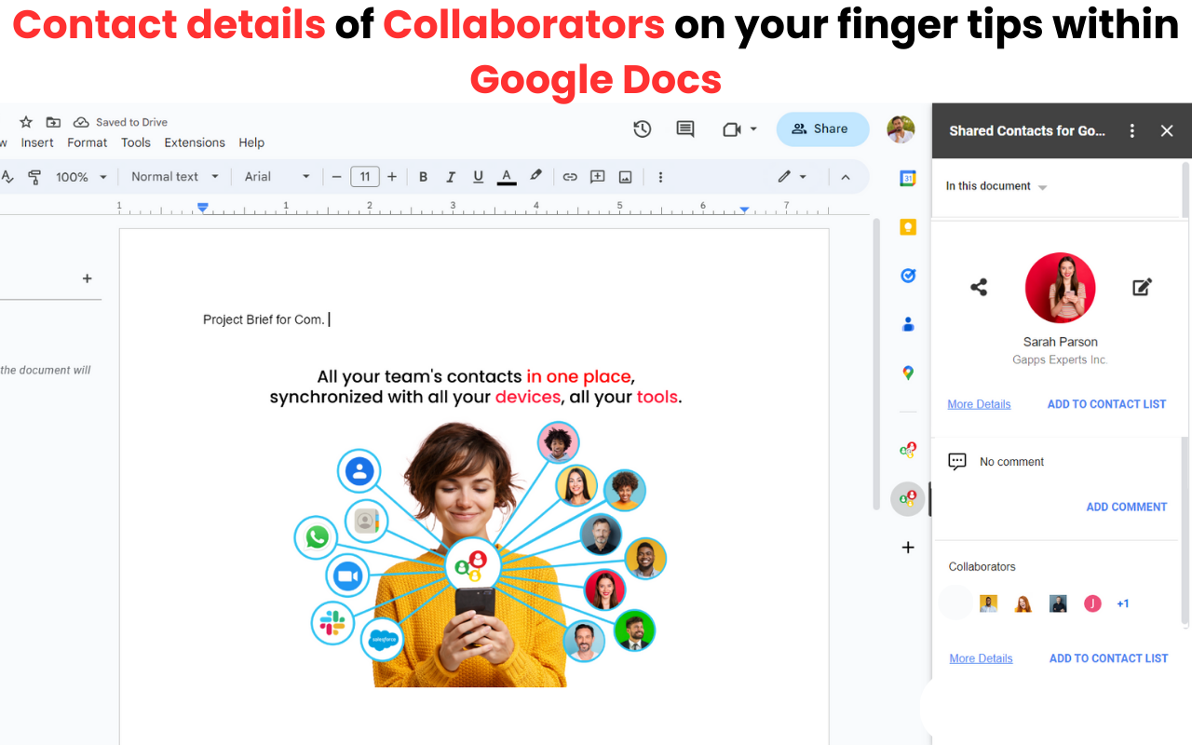
Task: Click edit icon beside Sarah Parson
Action: pos(1142,288)
